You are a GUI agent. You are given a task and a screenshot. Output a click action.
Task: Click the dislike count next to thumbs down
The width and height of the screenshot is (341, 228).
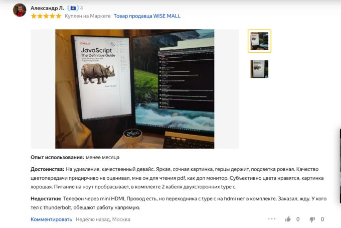322,219
